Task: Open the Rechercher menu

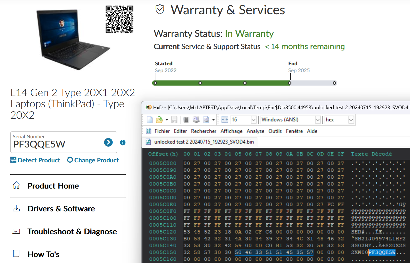Action: click(204, 131)
